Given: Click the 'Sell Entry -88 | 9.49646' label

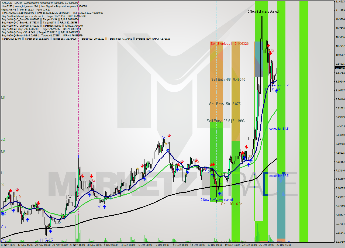Looking at the screenshot, I should [x=228, y=80].
